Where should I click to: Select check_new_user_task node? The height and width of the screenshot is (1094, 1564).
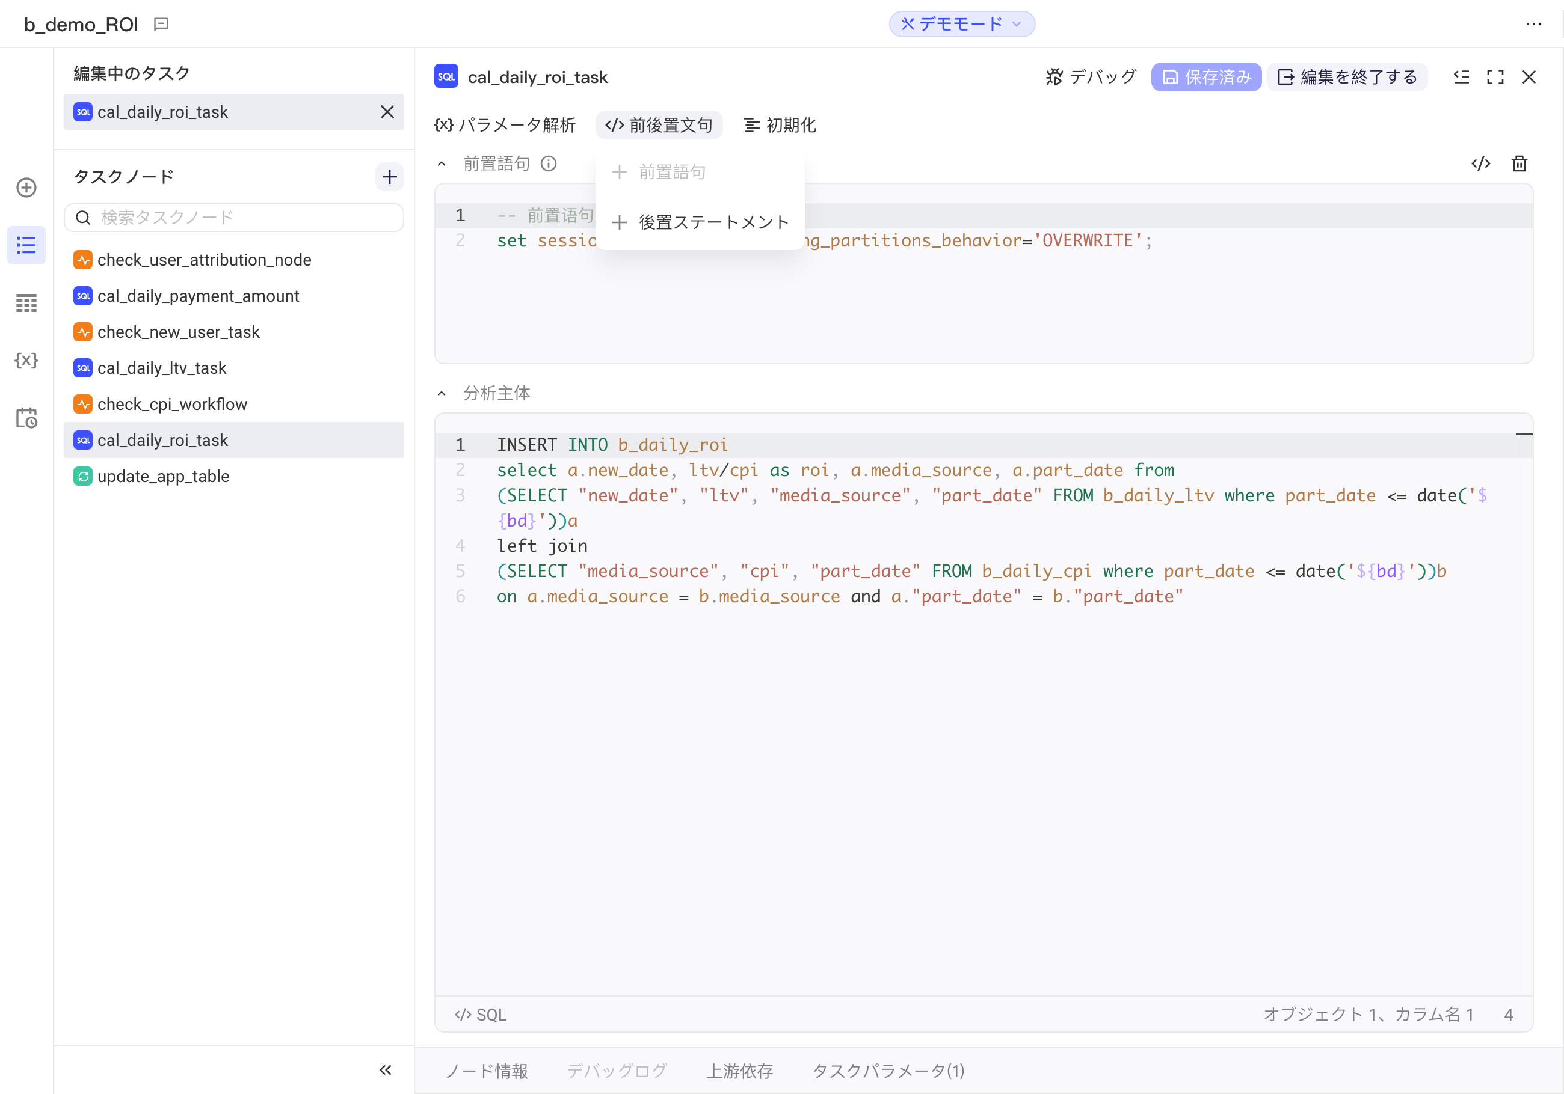click(x=233, y=332)
